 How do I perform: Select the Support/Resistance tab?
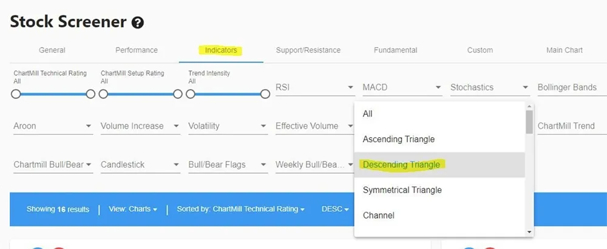tap(308, 50)
